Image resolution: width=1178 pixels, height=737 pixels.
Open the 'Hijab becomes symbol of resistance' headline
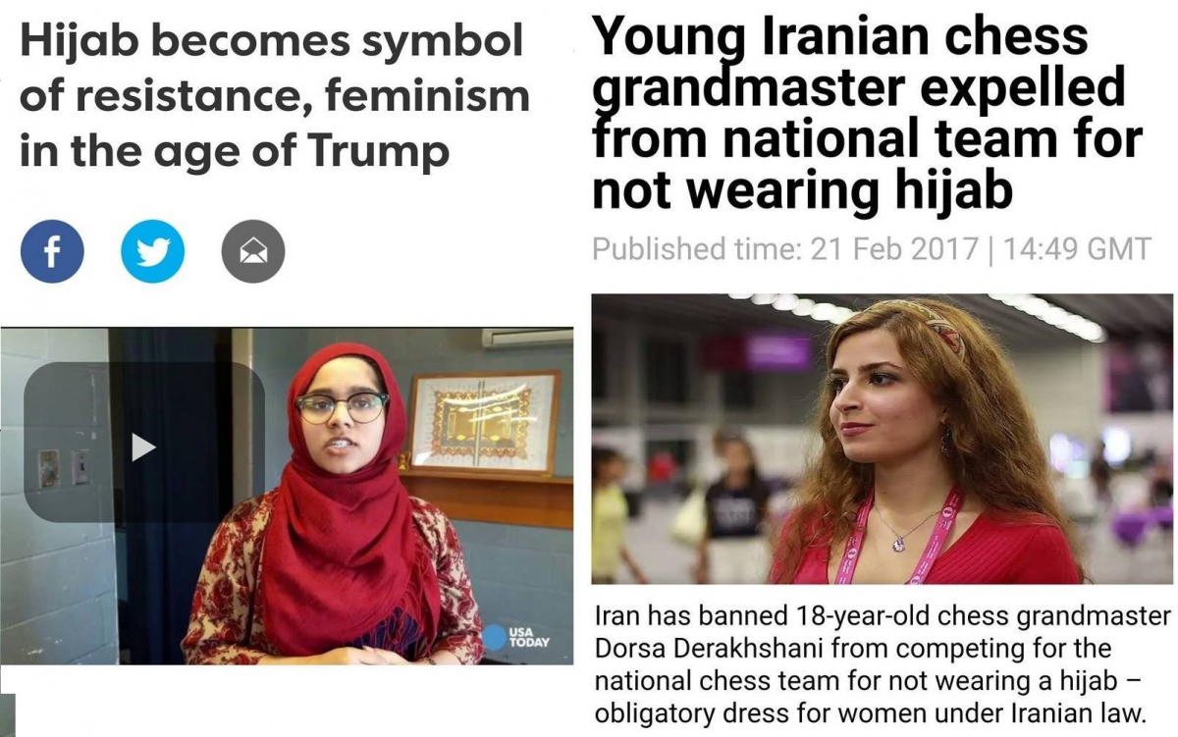click(x=275, y=96)
